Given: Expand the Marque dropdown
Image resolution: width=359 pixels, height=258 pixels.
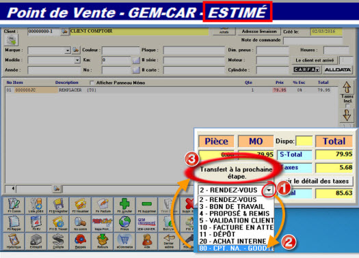Looking at the screenshot, I should pos(68,51).
